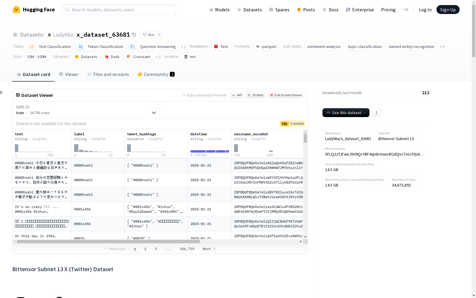Open LadyMia user profile link
Image resolution: width=476 pixels, height=298 pixels.
tap(63, 35)
